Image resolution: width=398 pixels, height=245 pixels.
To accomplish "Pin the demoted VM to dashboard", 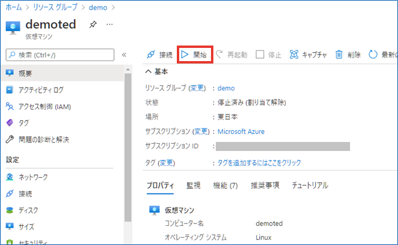I will [93, 25].
